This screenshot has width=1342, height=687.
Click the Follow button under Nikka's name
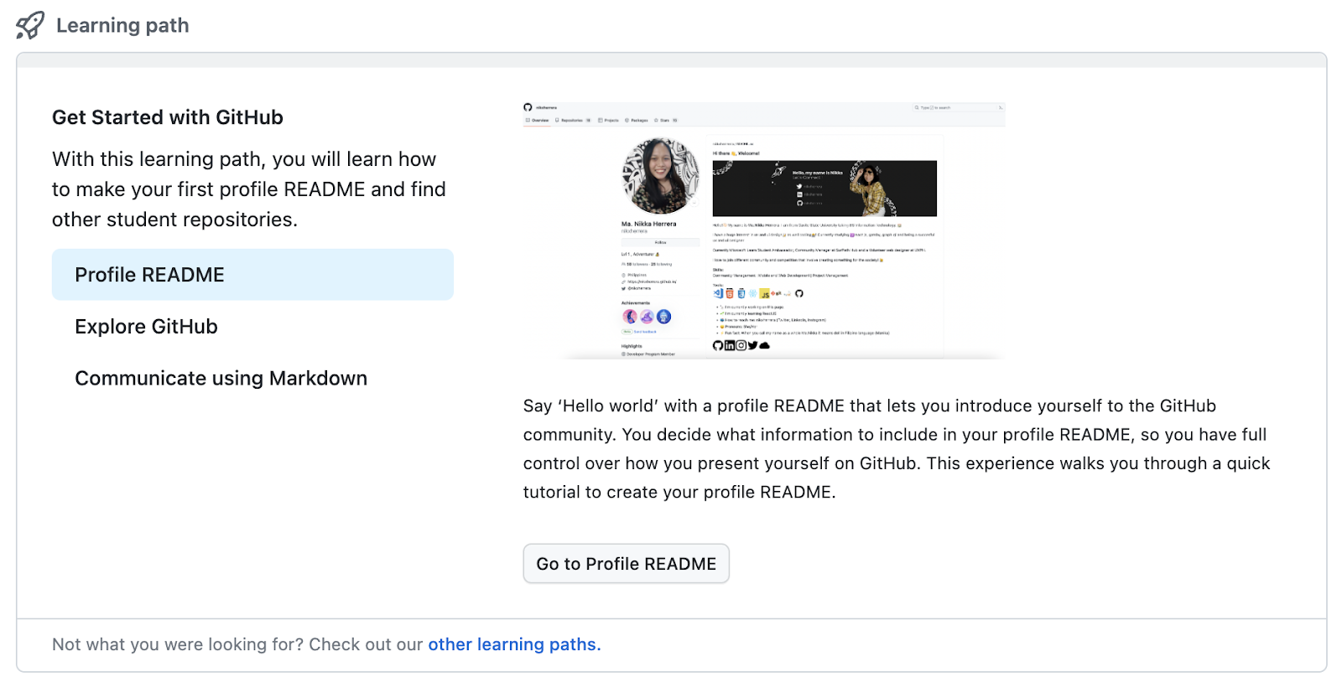[660, 242]
